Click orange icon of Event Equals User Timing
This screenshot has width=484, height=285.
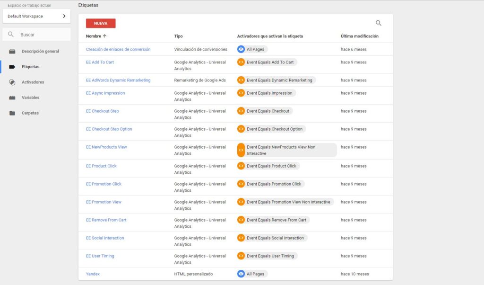click(241, 256)
